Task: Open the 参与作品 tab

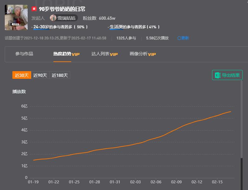Action: [24, 54]
